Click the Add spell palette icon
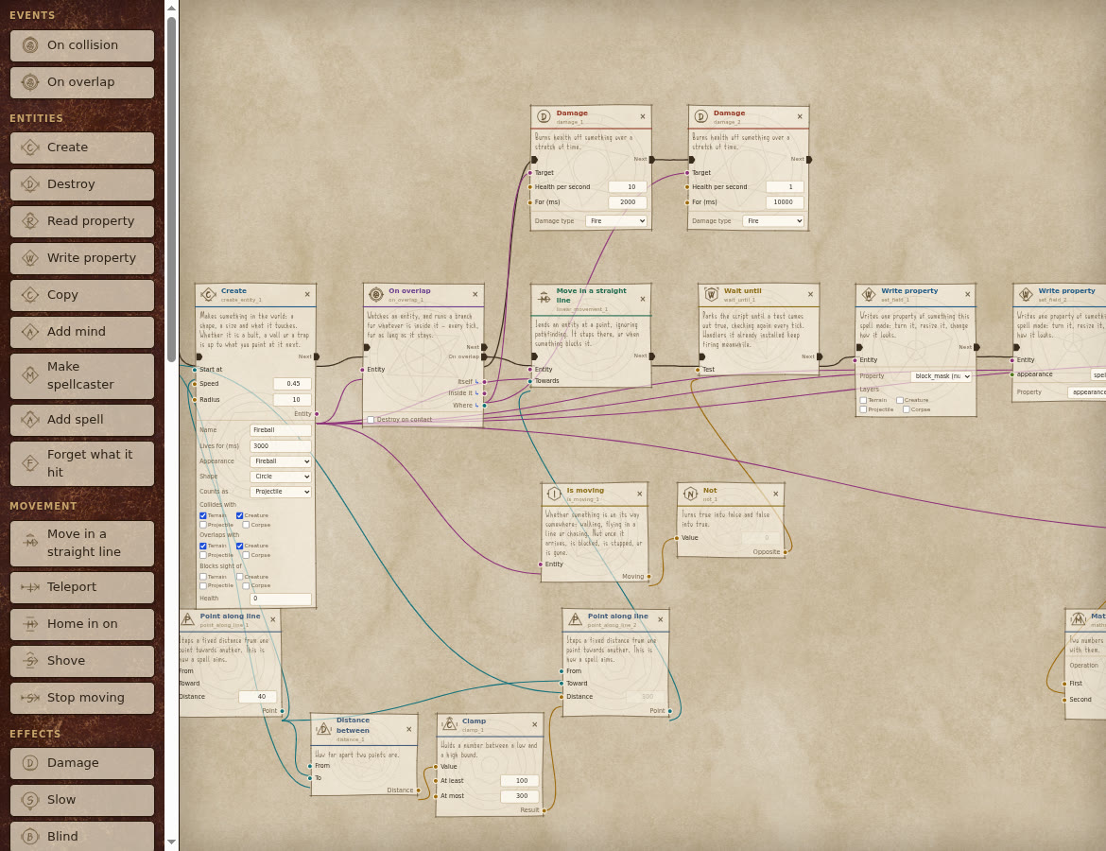The width and height of the screenshot is (1106, 851). tap(30, 420)
